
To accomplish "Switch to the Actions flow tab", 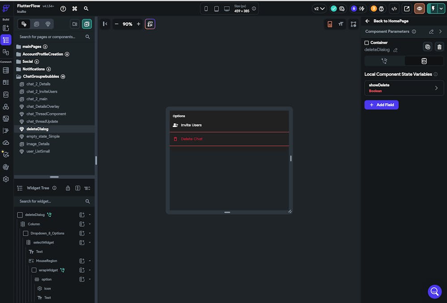I will (384, 61).
